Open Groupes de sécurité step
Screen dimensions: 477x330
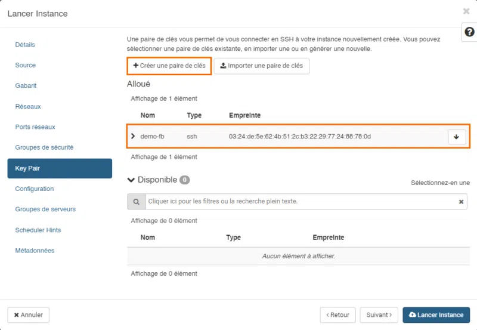point(44,147)
